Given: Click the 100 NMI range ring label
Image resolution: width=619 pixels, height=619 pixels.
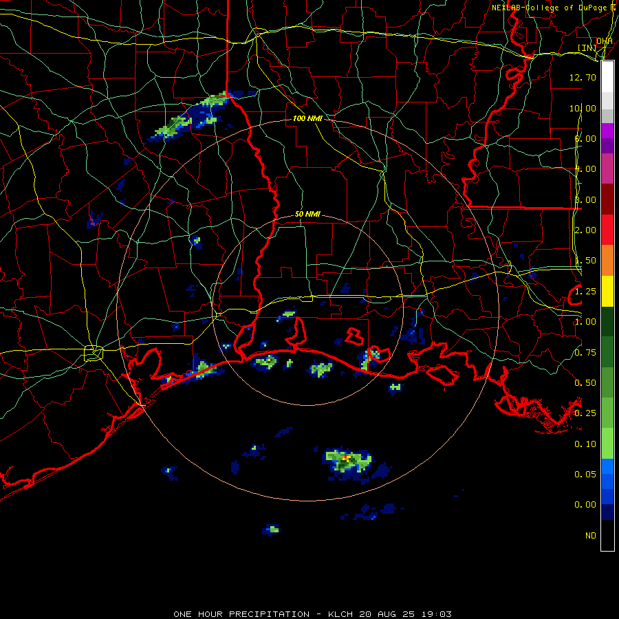Looking at the screenshot, I should click(307, 118).
